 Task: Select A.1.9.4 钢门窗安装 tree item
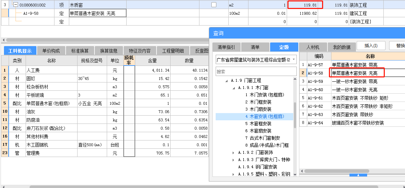click(x=257, y=167)
